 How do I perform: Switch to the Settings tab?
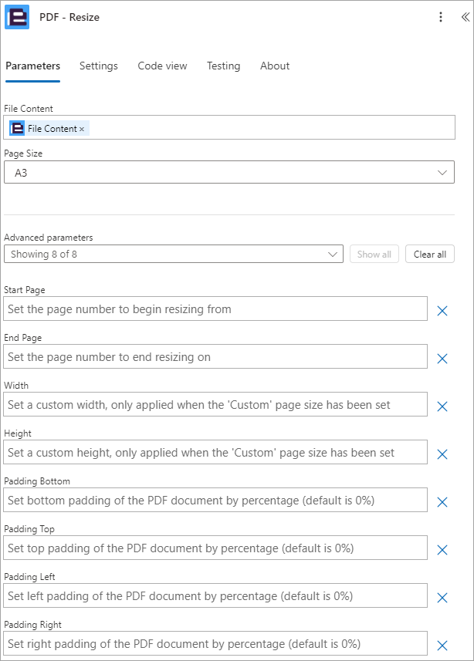coord(99,66)
